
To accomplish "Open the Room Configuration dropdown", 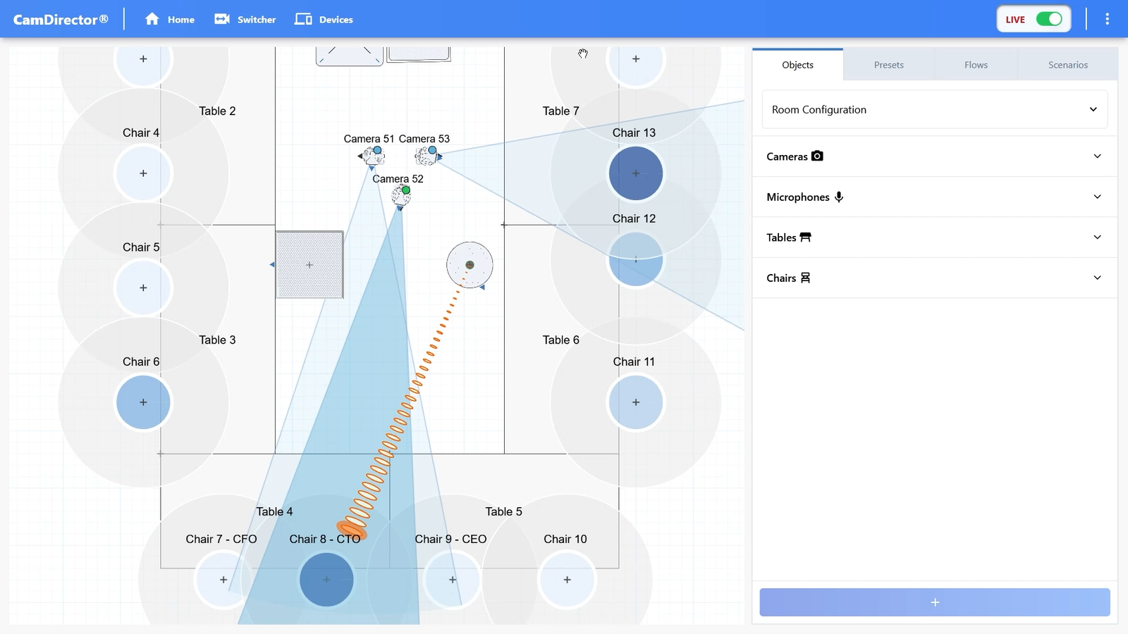I will click(934, 110).
